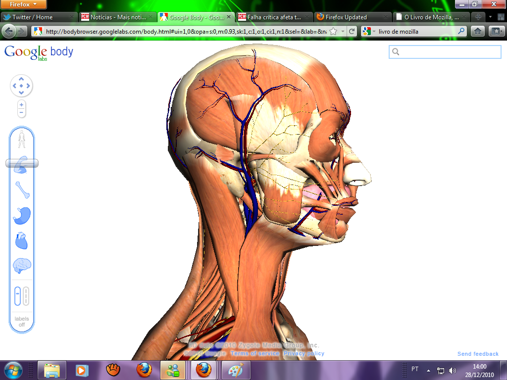Zoom in with the plus button
The image size is (507, 380).
21,105
